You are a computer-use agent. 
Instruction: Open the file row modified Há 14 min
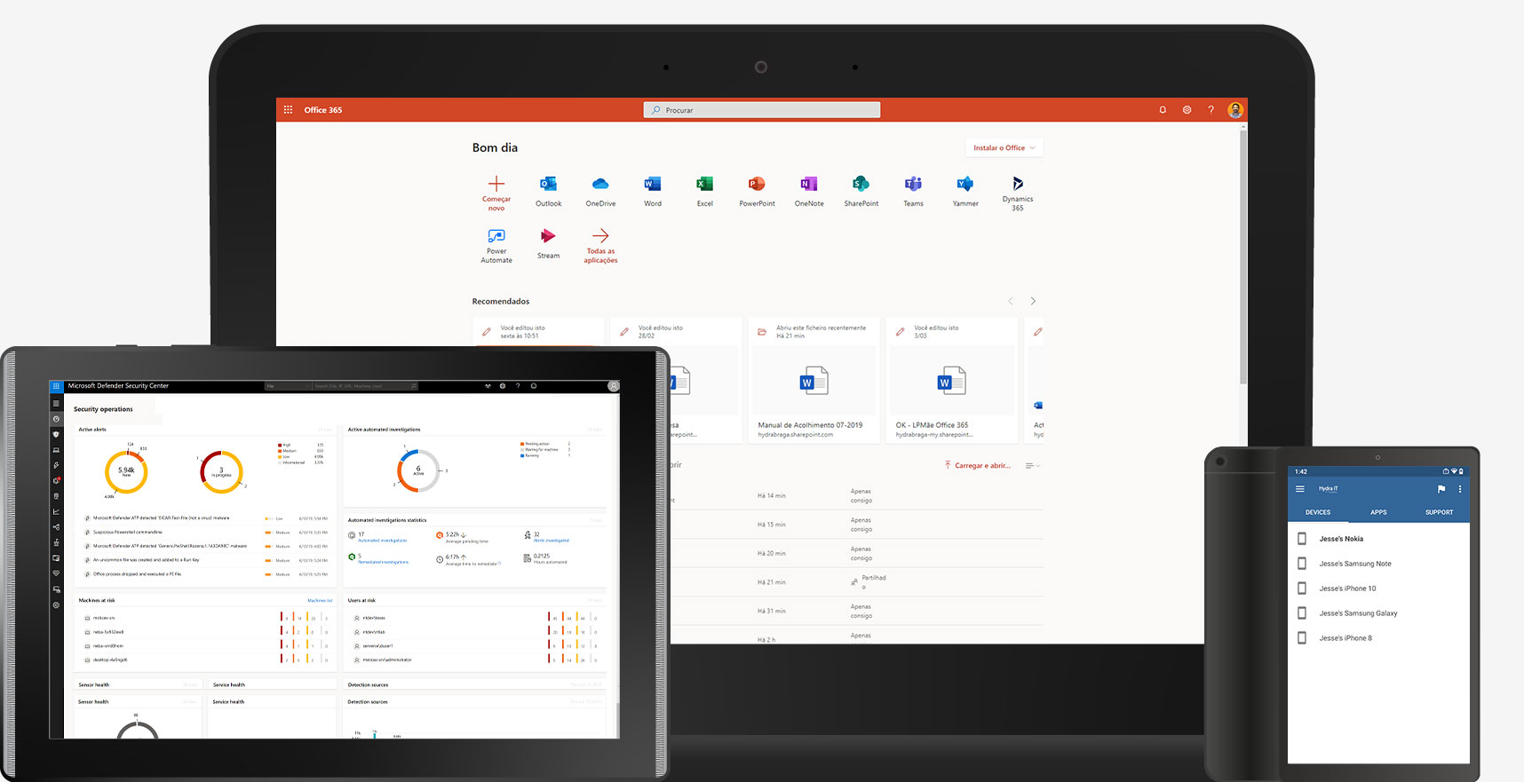point(855,495)
